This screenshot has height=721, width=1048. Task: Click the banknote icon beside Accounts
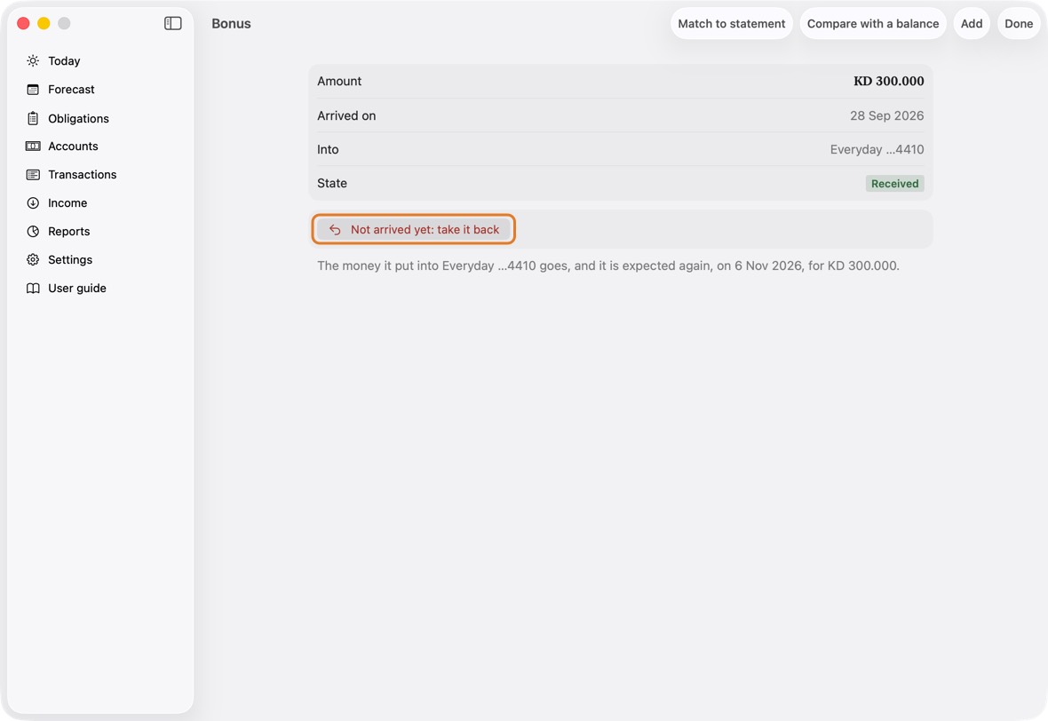click(33, 147)
